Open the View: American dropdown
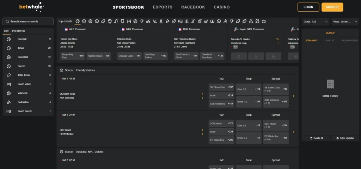361x169 pixels. pos(345,21)
